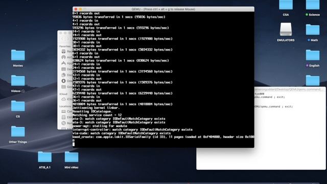Open Downloads in Finder sidebar
The image size is (327, 184).
pos(67,81)
